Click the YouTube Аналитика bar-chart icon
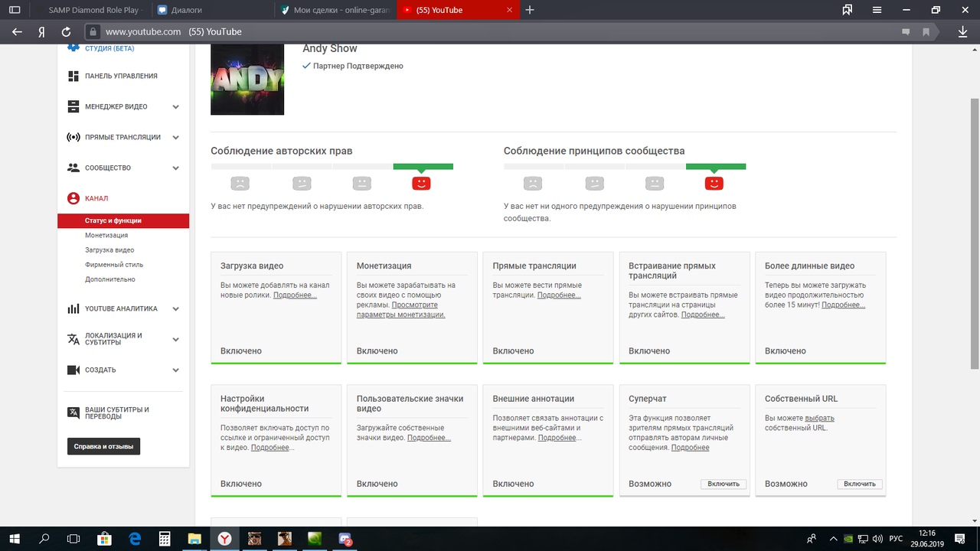The image size is (980, 551). click(73, 309)
